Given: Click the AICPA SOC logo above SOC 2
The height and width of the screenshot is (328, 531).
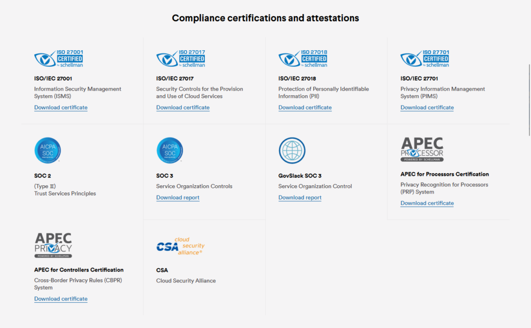Looking at the screenshot, I should tap(48, 151).
